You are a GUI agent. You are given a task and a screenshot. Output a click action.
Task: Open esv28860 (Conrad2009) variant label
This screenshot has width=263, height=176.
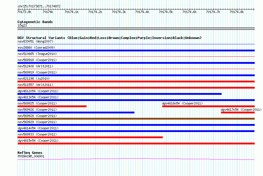(x=36, y=48)
